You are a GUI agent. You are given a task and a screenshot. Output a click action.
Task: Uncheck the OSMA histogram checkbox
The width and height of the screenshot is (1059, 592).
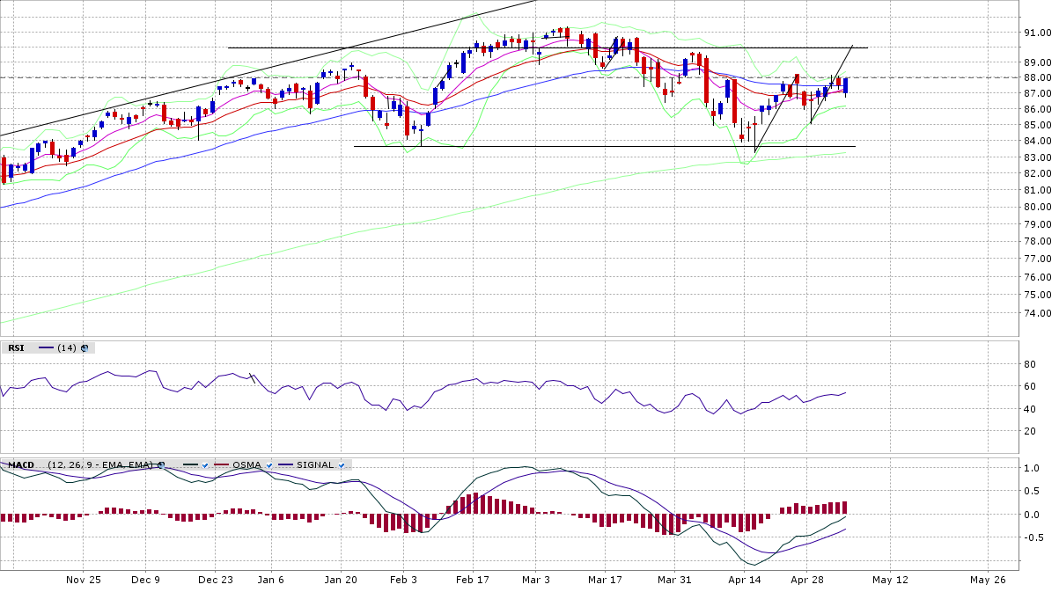pos(268,464)
